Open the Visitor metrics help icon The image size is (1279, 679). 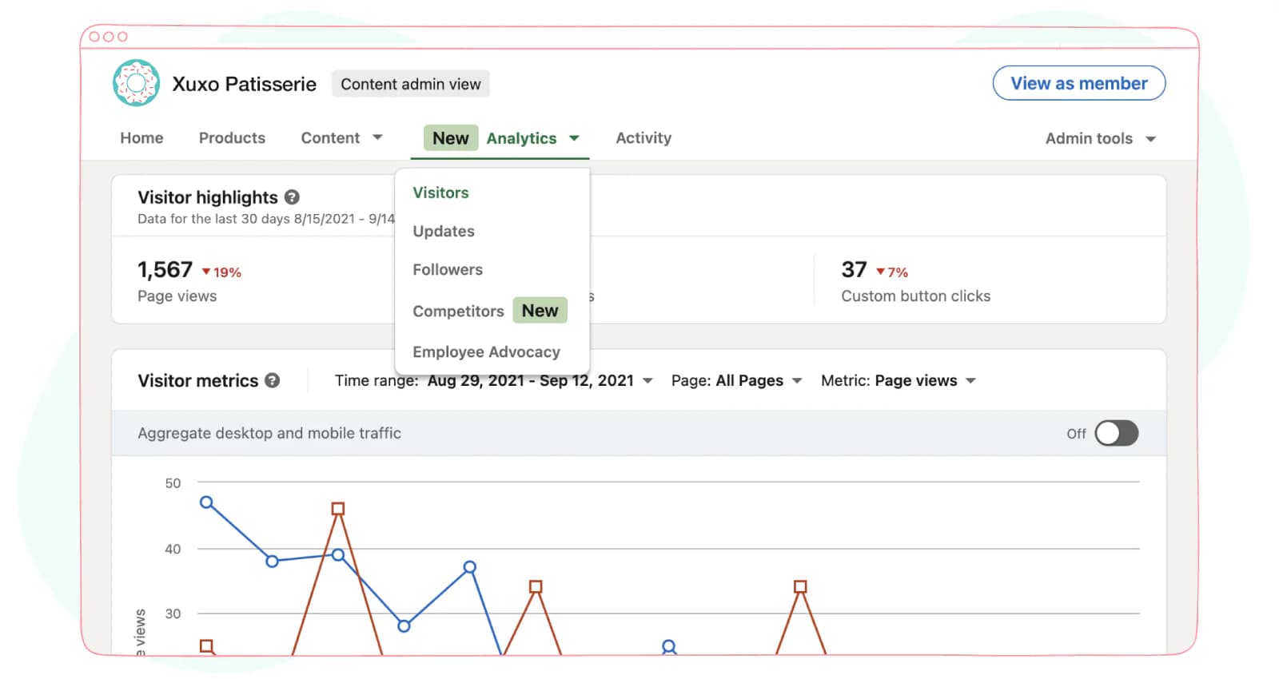click(273, 380)
